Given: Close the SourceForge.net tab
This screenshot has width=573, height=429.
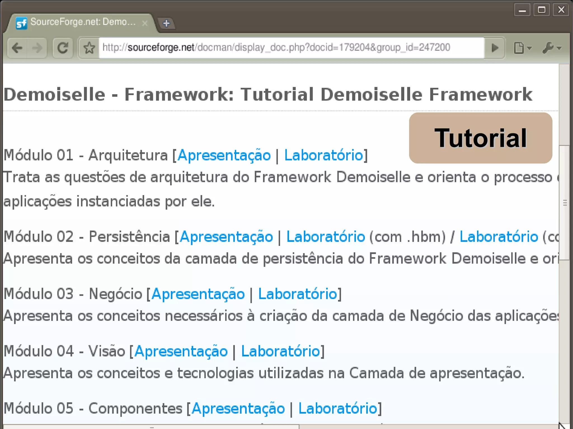Looking at the screenshot, I should [x=145, y=23].
